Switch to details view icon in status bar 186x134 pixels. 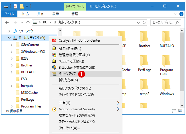[x=174, y=111]
